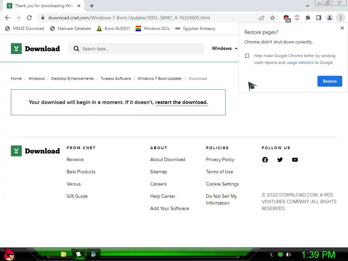Click the blue Restore button
Image resolution: width=348 pixels, height=261 pixels.
[x=330, y=81]
